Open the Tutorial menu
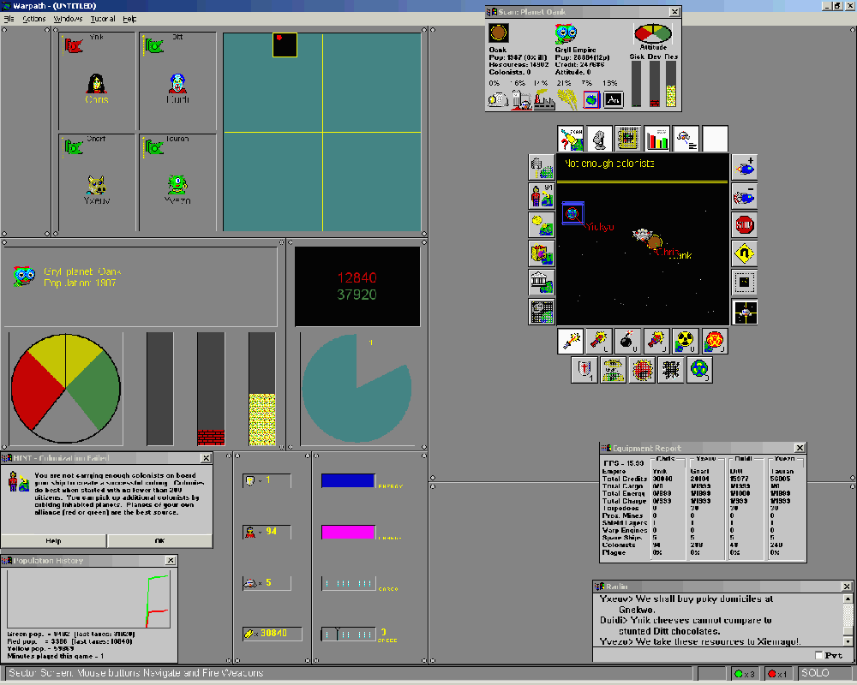The height and width of the screenshot is (685, 857). (103, 18)
